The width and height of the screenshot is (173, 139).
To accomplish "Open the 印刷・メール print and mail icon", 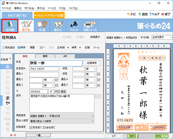I will click(90, 26).
